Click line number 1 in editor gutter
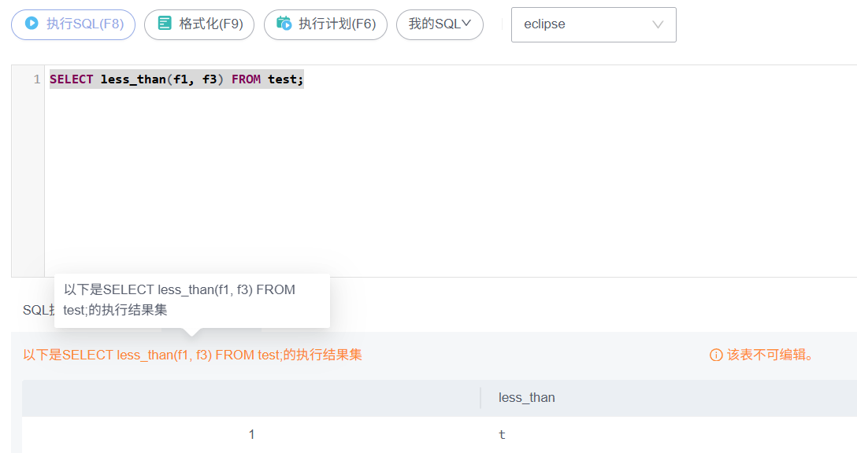Screen dimensions: 857x453 [36, 79]
